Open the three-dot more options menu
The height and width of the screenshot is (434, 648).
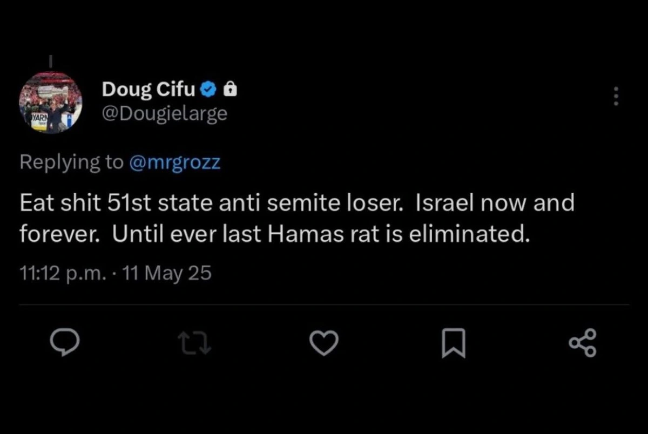point(614,97)
